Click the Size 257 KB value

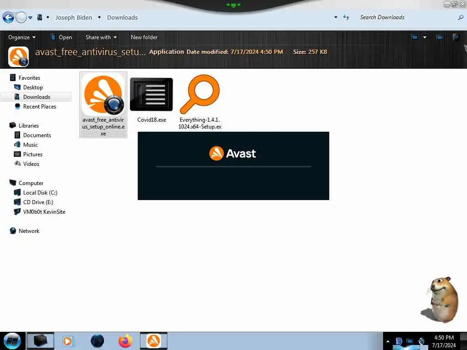tap(317, 52)
